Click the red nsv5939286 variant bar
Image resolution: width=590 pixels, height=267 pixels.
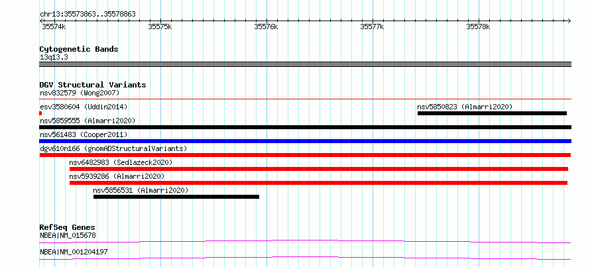(318, 183)
